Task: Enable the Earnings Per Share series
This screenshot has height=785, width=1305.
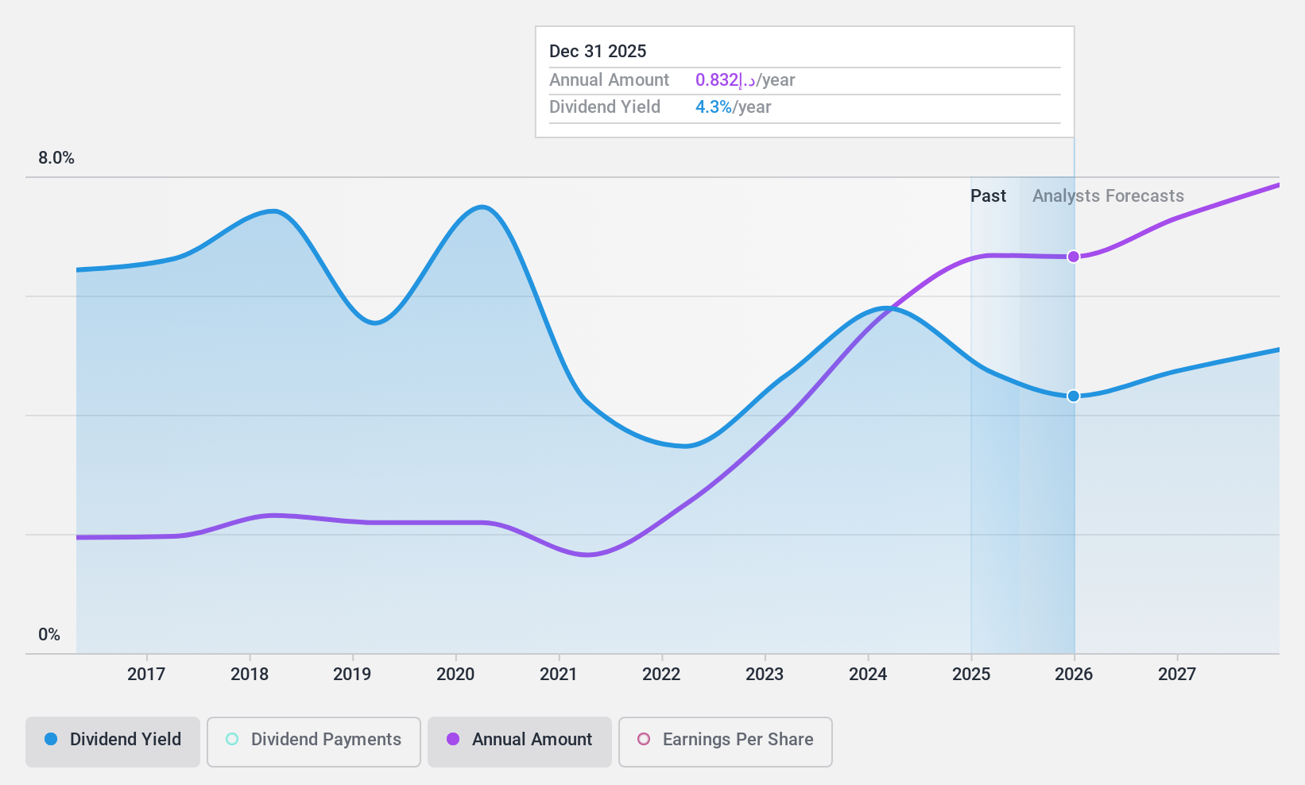Action: click(x=726, y=742)
